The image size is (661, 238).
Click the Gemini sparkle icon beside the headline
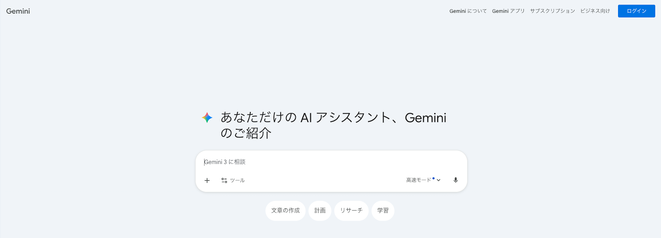(206, 118)
